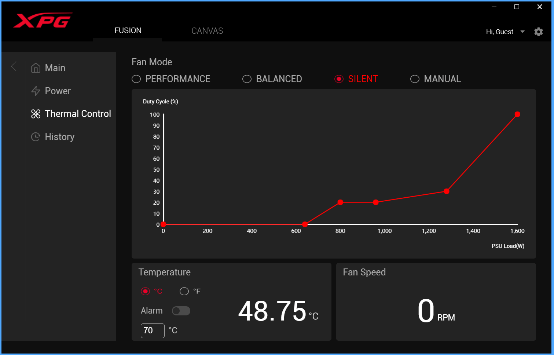Open the Thermal Control page label
The width and height of the screenshot is (554, 355).
[x=78, y=114]
